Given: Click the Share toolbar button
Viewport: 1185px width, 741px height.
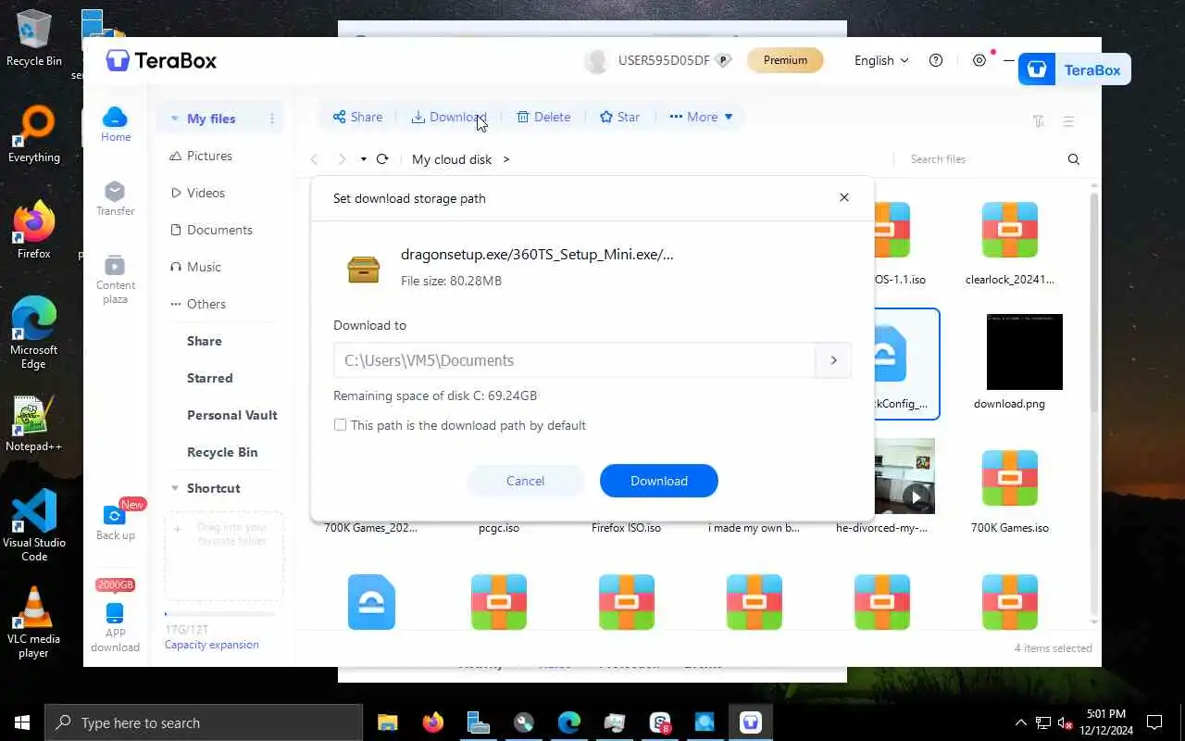Looking at the screenshot, I should 357,117.
